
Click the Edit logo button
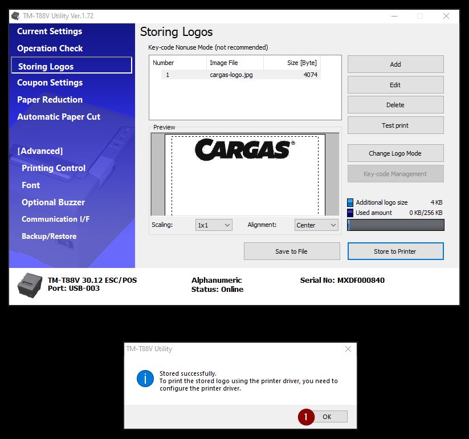coord(395,85)
